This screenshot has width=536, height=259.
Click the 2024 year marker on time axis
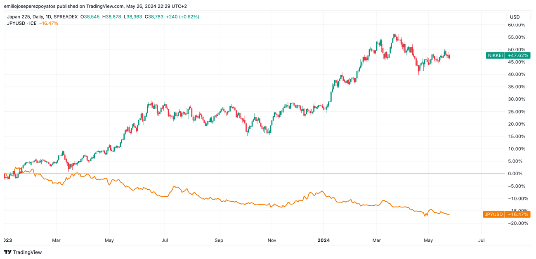(x=323, y=240)
